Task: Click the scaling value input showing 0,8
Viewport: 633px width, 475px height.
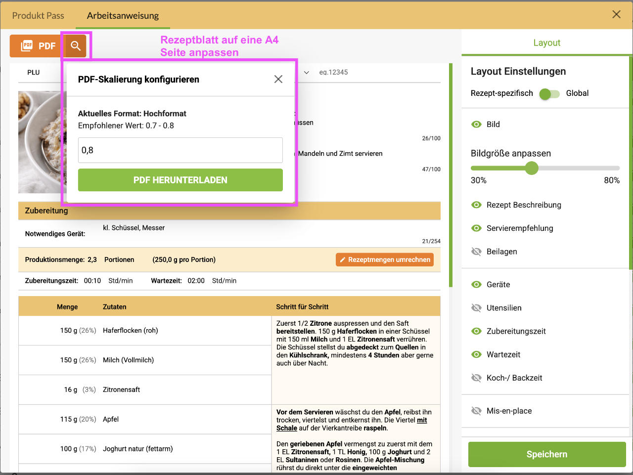Action: coord(180,150)
